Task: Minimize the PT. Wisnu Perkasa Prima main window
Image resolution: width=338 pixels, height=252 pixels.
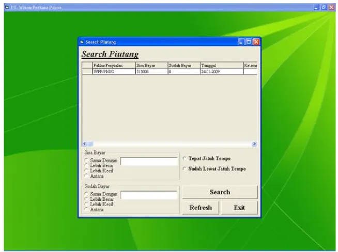Action: click(x=316, y=8)
